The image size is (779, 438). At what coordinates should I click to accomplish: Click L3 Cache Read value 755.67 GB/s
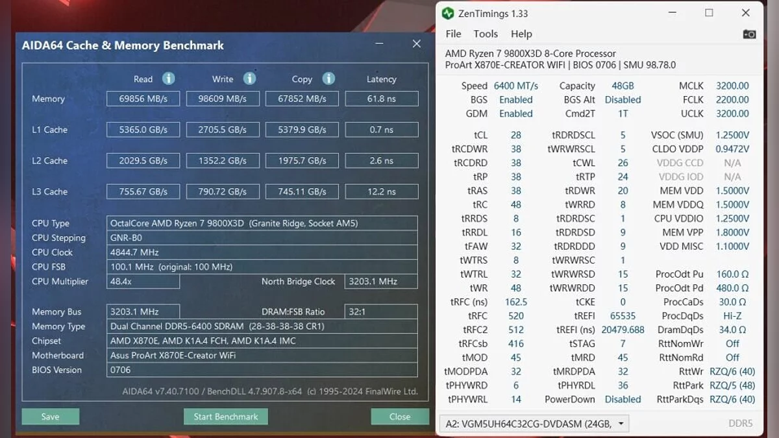pyautogui.click(x=143, y=191)
